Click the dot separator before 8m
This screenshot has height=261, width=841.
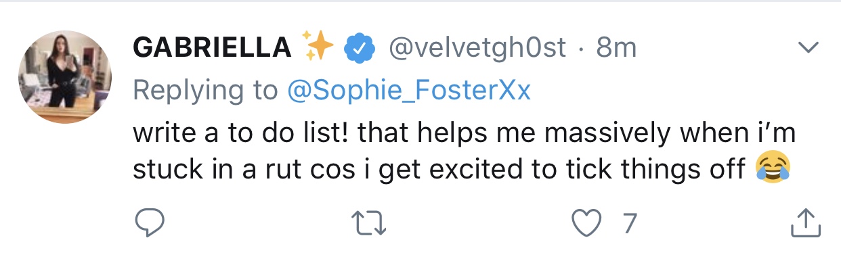click(581, 49)
